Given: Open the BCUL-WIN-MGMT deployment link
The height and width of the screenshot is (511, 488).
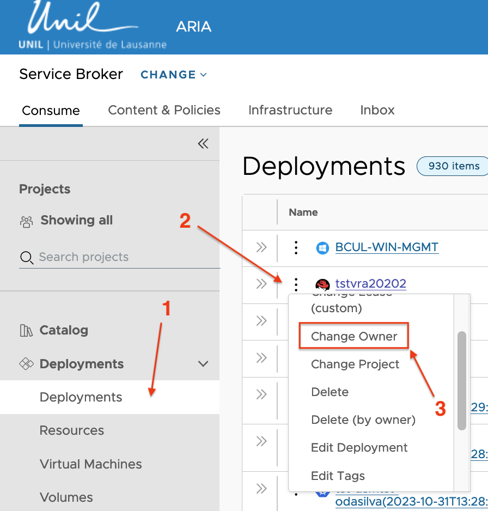Looking at the screenshot, I should pyautogui.click(x=387, y=247).
